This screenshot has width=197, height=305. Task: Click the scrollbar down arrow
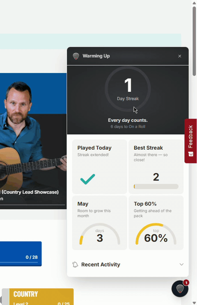click(194, 303)
